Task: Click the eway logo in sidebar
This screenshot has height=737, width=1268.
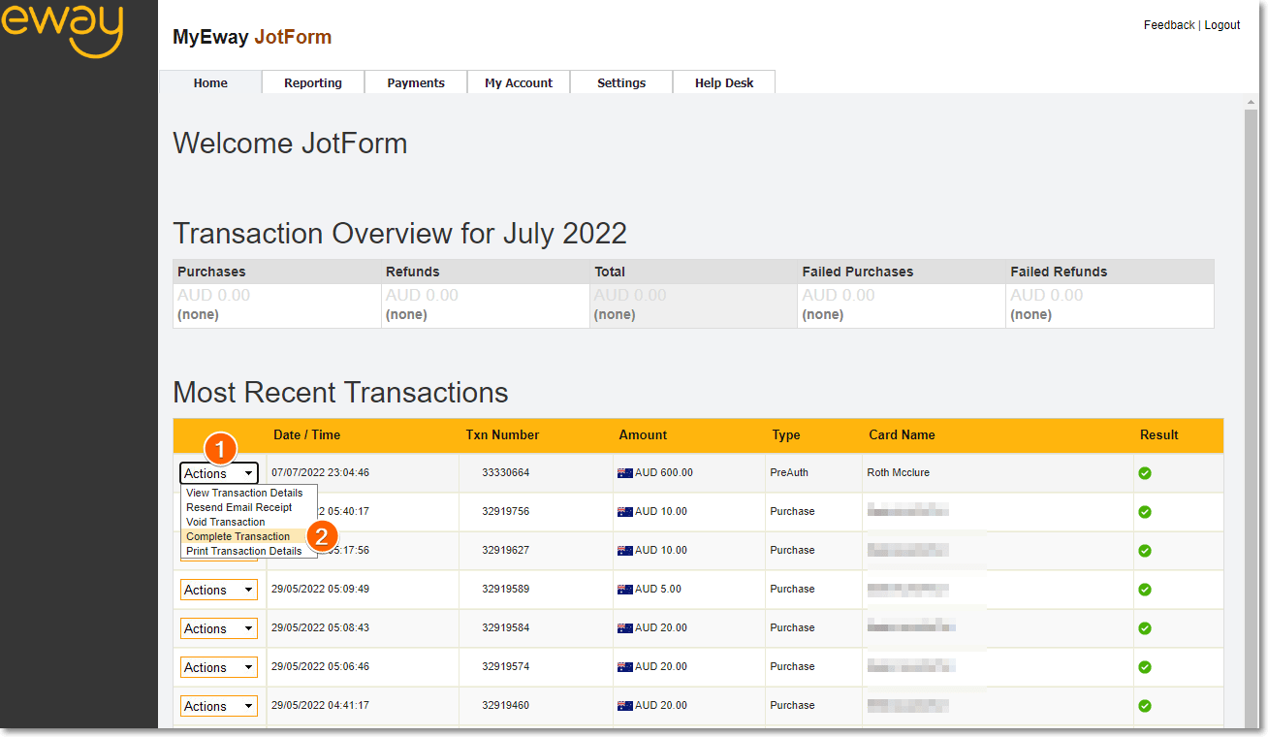Action: (62, 29)
